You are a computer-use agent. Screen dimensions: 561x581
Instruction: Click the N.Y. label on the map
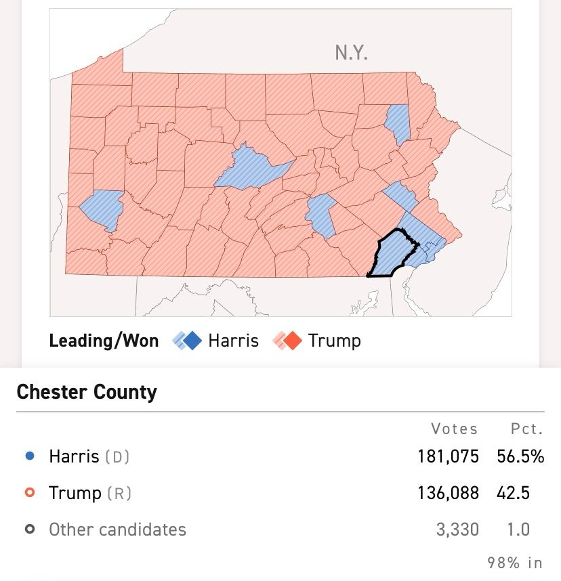pyautogui.click(x=351, y=53)
